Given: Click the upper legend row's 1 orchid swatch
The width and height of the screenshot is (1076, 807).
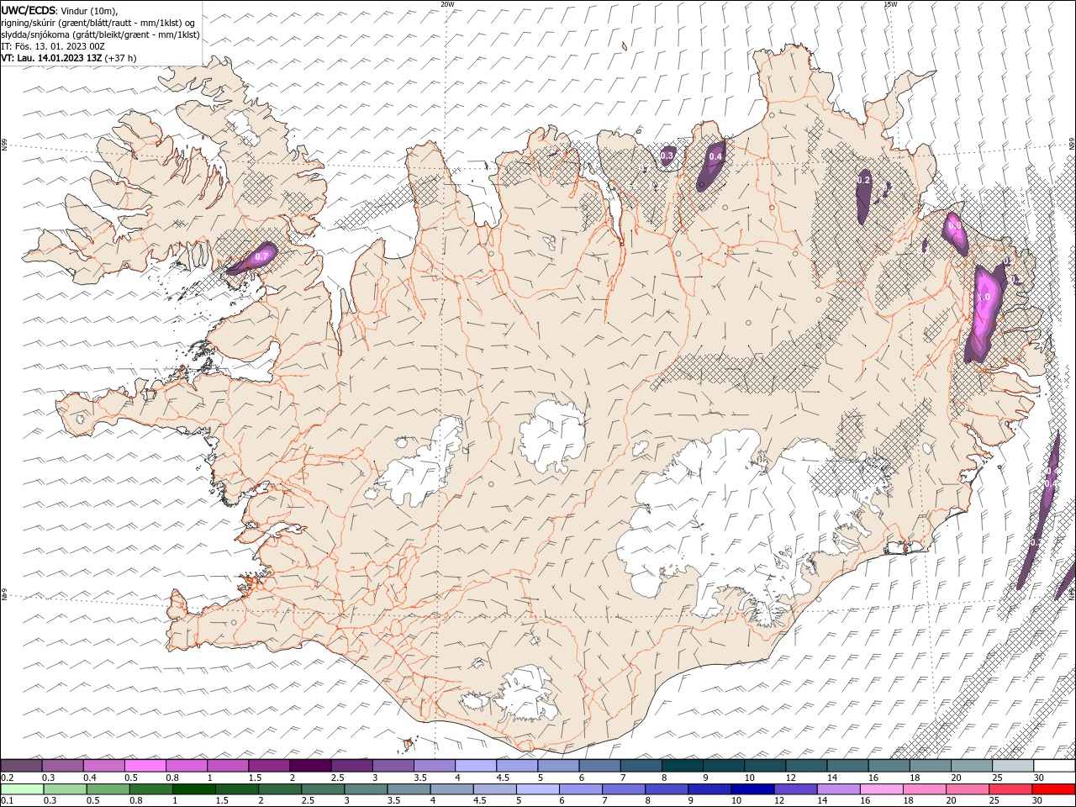Looking at the screenshot, I should (x=228, y=766).
